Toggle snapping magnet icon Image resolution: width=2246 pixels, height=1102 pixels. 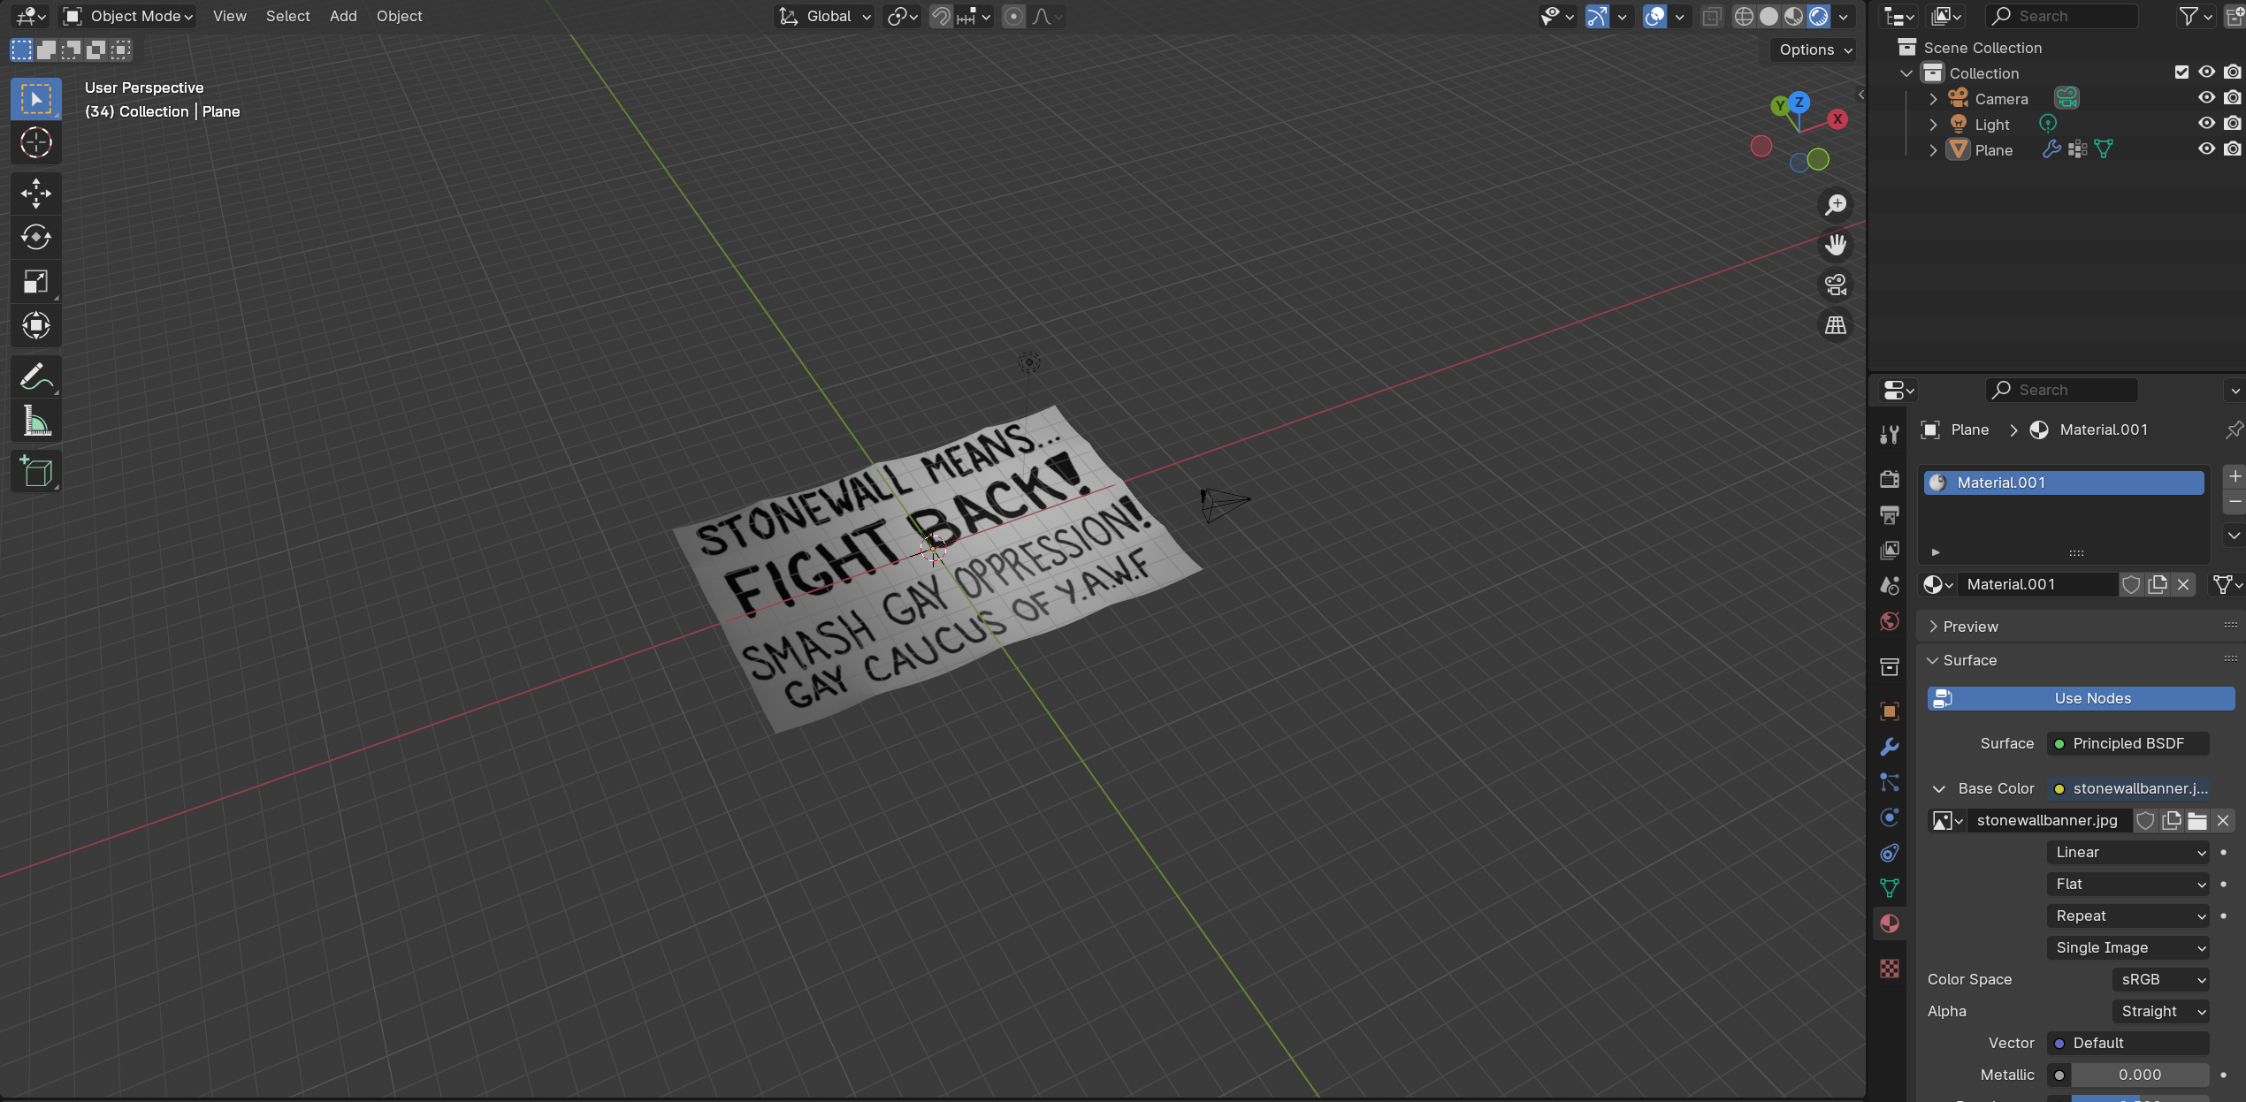941,16
